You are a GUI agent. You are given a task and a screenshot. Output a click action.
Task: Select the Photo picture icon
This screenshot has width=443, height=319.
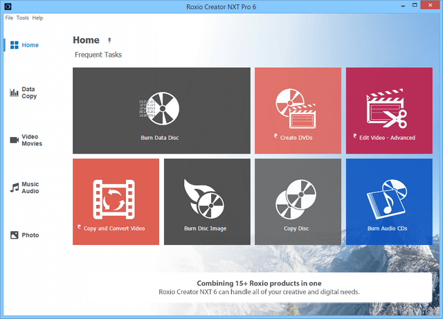14,235
